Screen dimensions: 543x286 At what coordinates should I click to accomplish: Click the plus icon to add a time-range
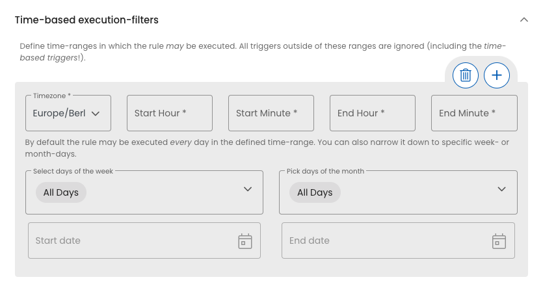point(497,75)
